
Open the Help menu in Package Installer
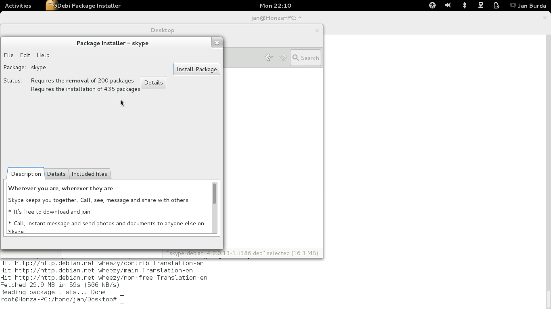click(x=43, y=55)
